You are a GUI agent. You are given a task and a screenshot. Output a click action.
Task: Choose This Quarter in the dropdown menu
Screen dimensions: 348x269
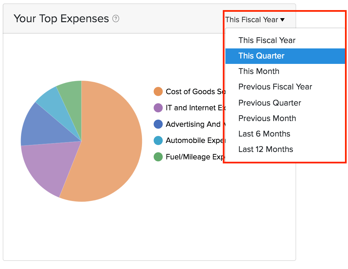(x=262, y=56)
